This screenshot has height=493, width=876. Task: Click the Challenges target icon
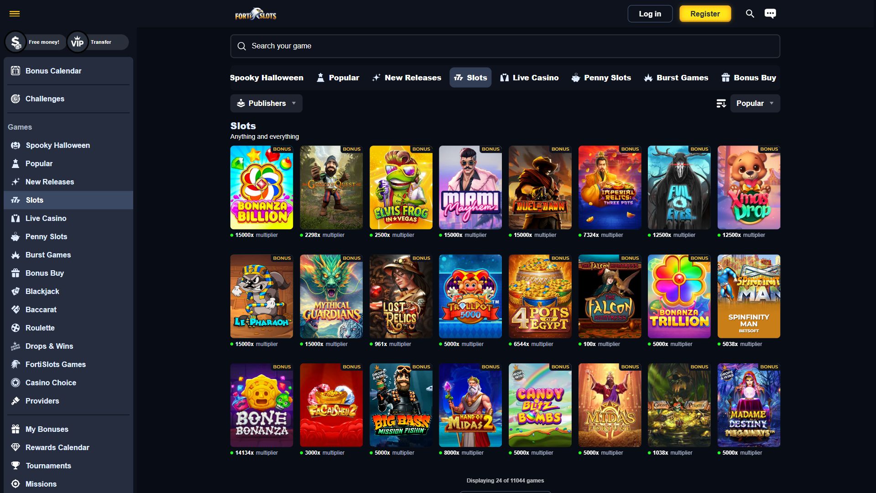tap(16, 99)
